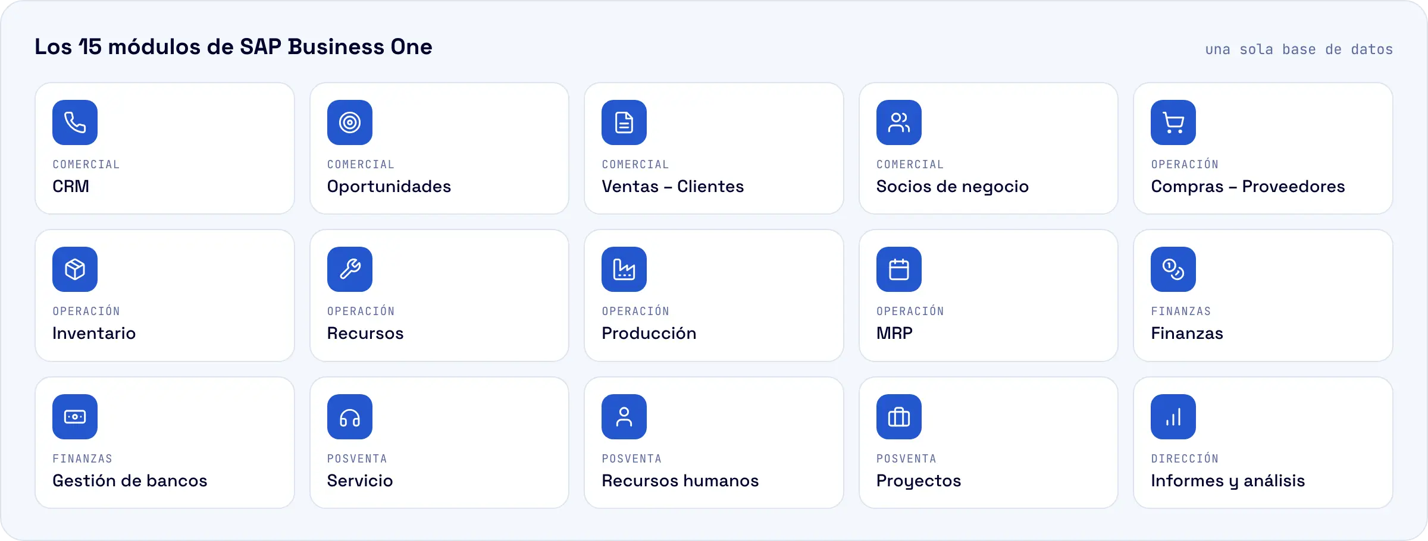Select the Informes y análisis title
This screenshot has height=541, width=1428.
tap(1228, 481)
